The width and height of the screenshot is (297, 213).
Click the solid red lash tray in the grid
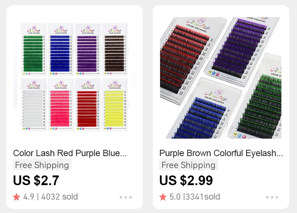(88, 105)
